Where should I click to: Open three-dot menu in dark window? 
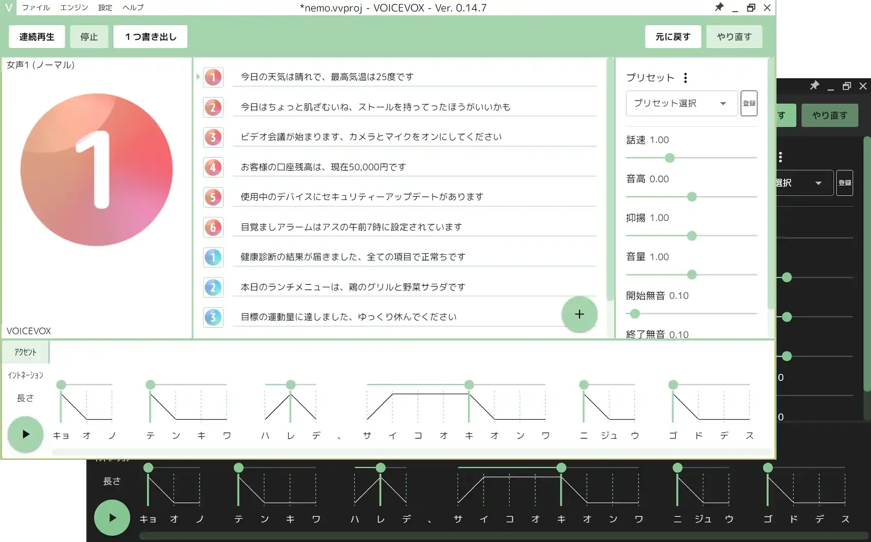pyautogui.click(x=780, y=157)
